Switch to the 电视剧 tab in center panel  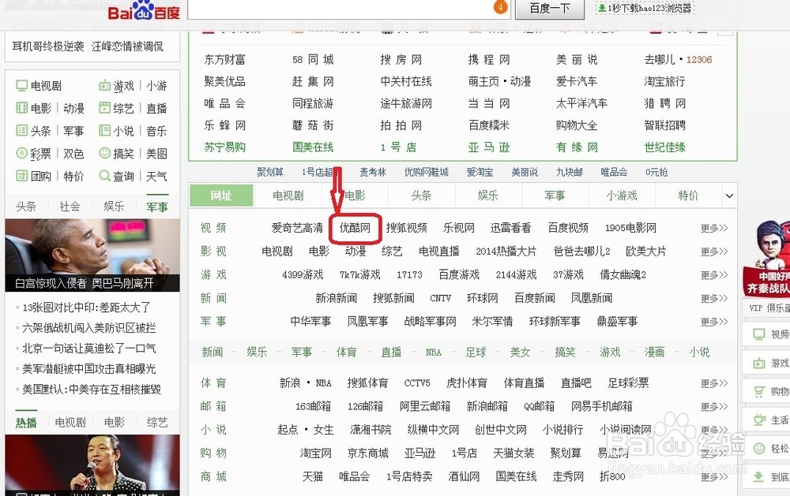288,196
